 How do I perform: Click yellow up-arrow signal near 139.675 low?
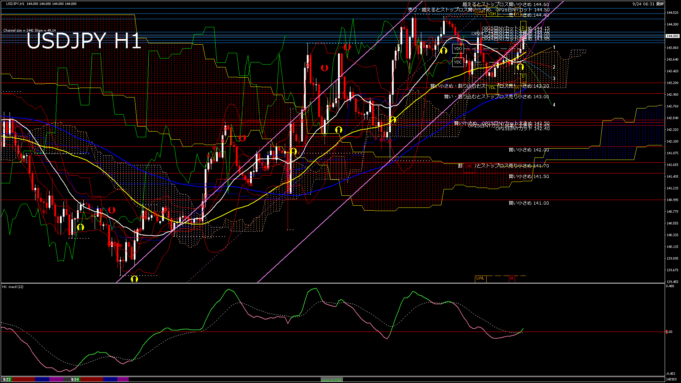point(134,279)
